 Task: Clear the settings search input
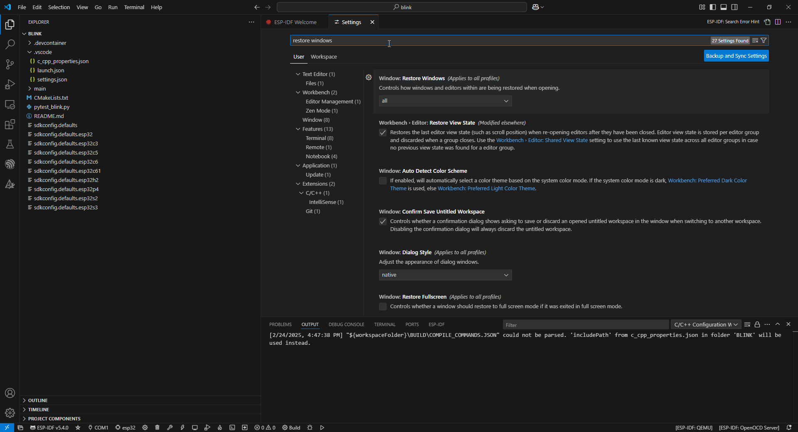point(755,41)
